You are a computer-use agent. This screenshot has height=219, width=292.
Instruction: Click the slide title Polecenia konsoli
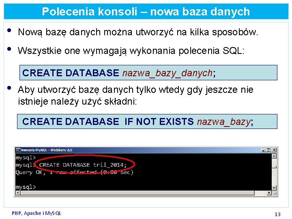pos(146,11)
